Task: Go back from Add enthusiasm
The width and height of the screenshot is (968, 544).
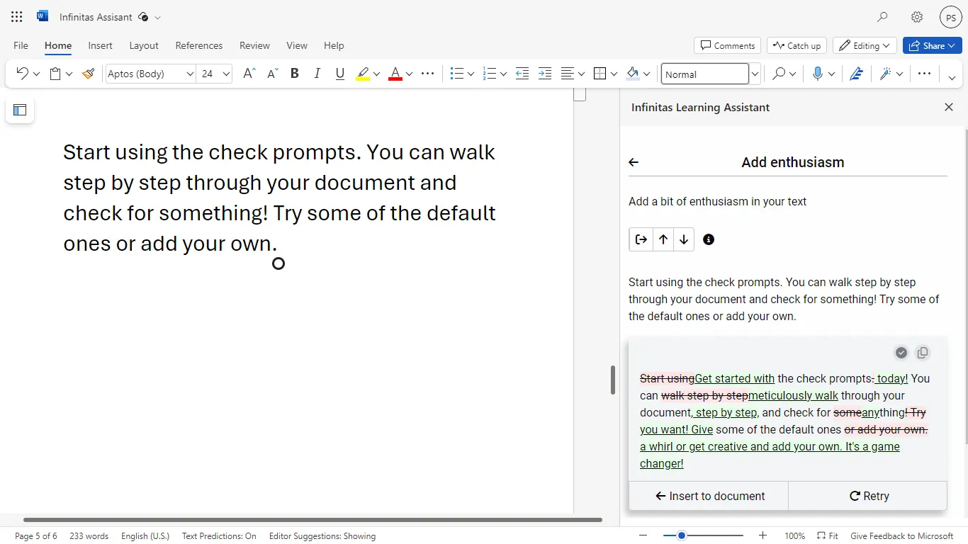Action: (x=634, y=162)
